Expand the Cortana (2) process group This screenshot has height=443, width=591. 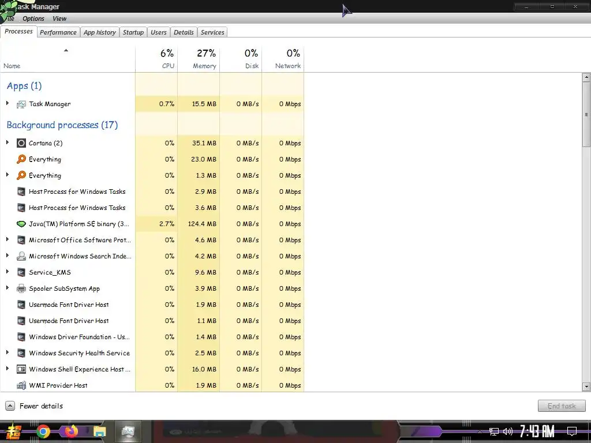7,142
